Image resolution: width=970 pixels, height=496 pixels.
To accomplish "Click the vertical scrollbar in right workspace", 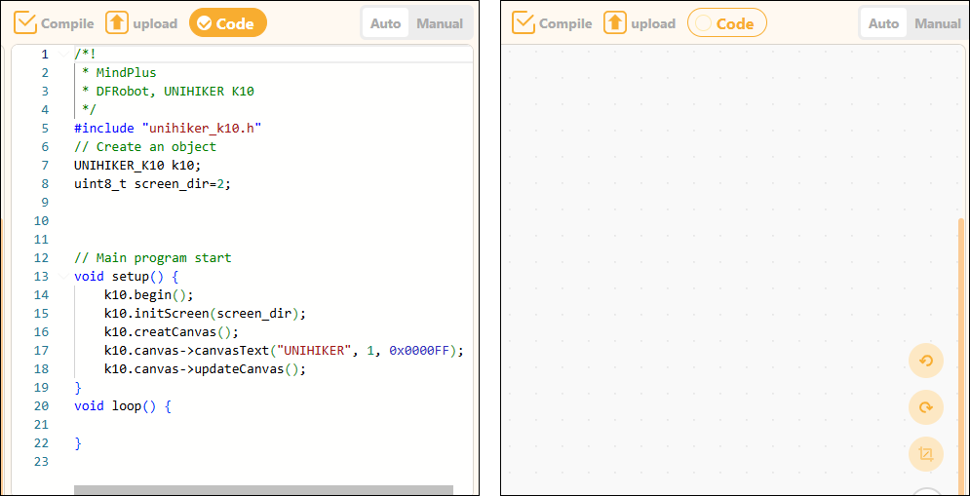I will [961, 356].
